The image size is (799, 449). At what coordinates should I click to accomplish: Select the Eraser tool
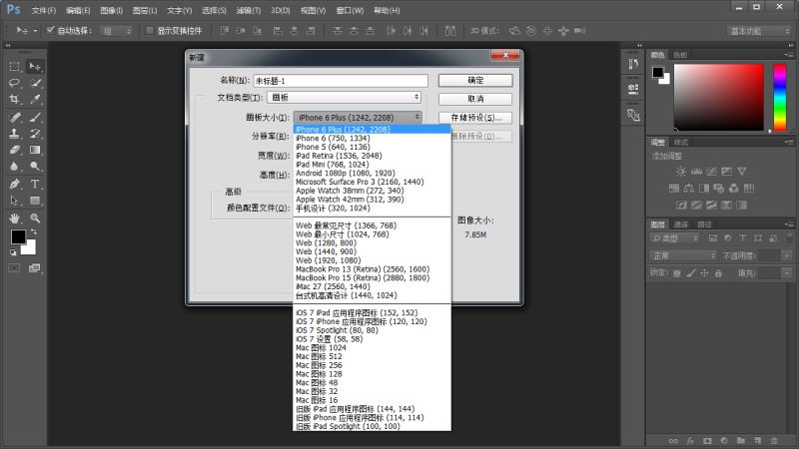(14, 151)
